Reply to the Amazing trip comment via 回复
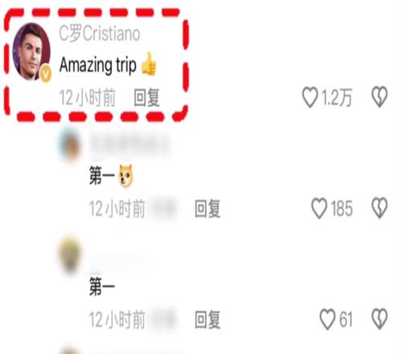Viewport: 402px width, 354px height. [x=146, y=97]
